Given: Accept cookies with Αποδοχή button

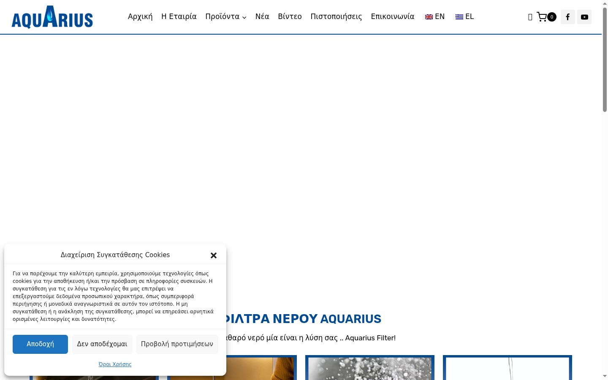Looking at the screenshot, I should [x=40, y=344].
